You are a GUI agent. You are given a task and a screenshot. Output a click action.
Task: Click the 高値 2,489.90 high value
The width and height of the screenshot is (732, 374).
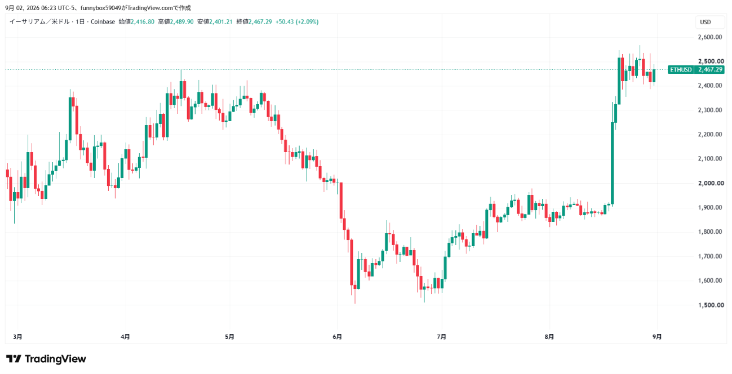(x=176, y=22)
